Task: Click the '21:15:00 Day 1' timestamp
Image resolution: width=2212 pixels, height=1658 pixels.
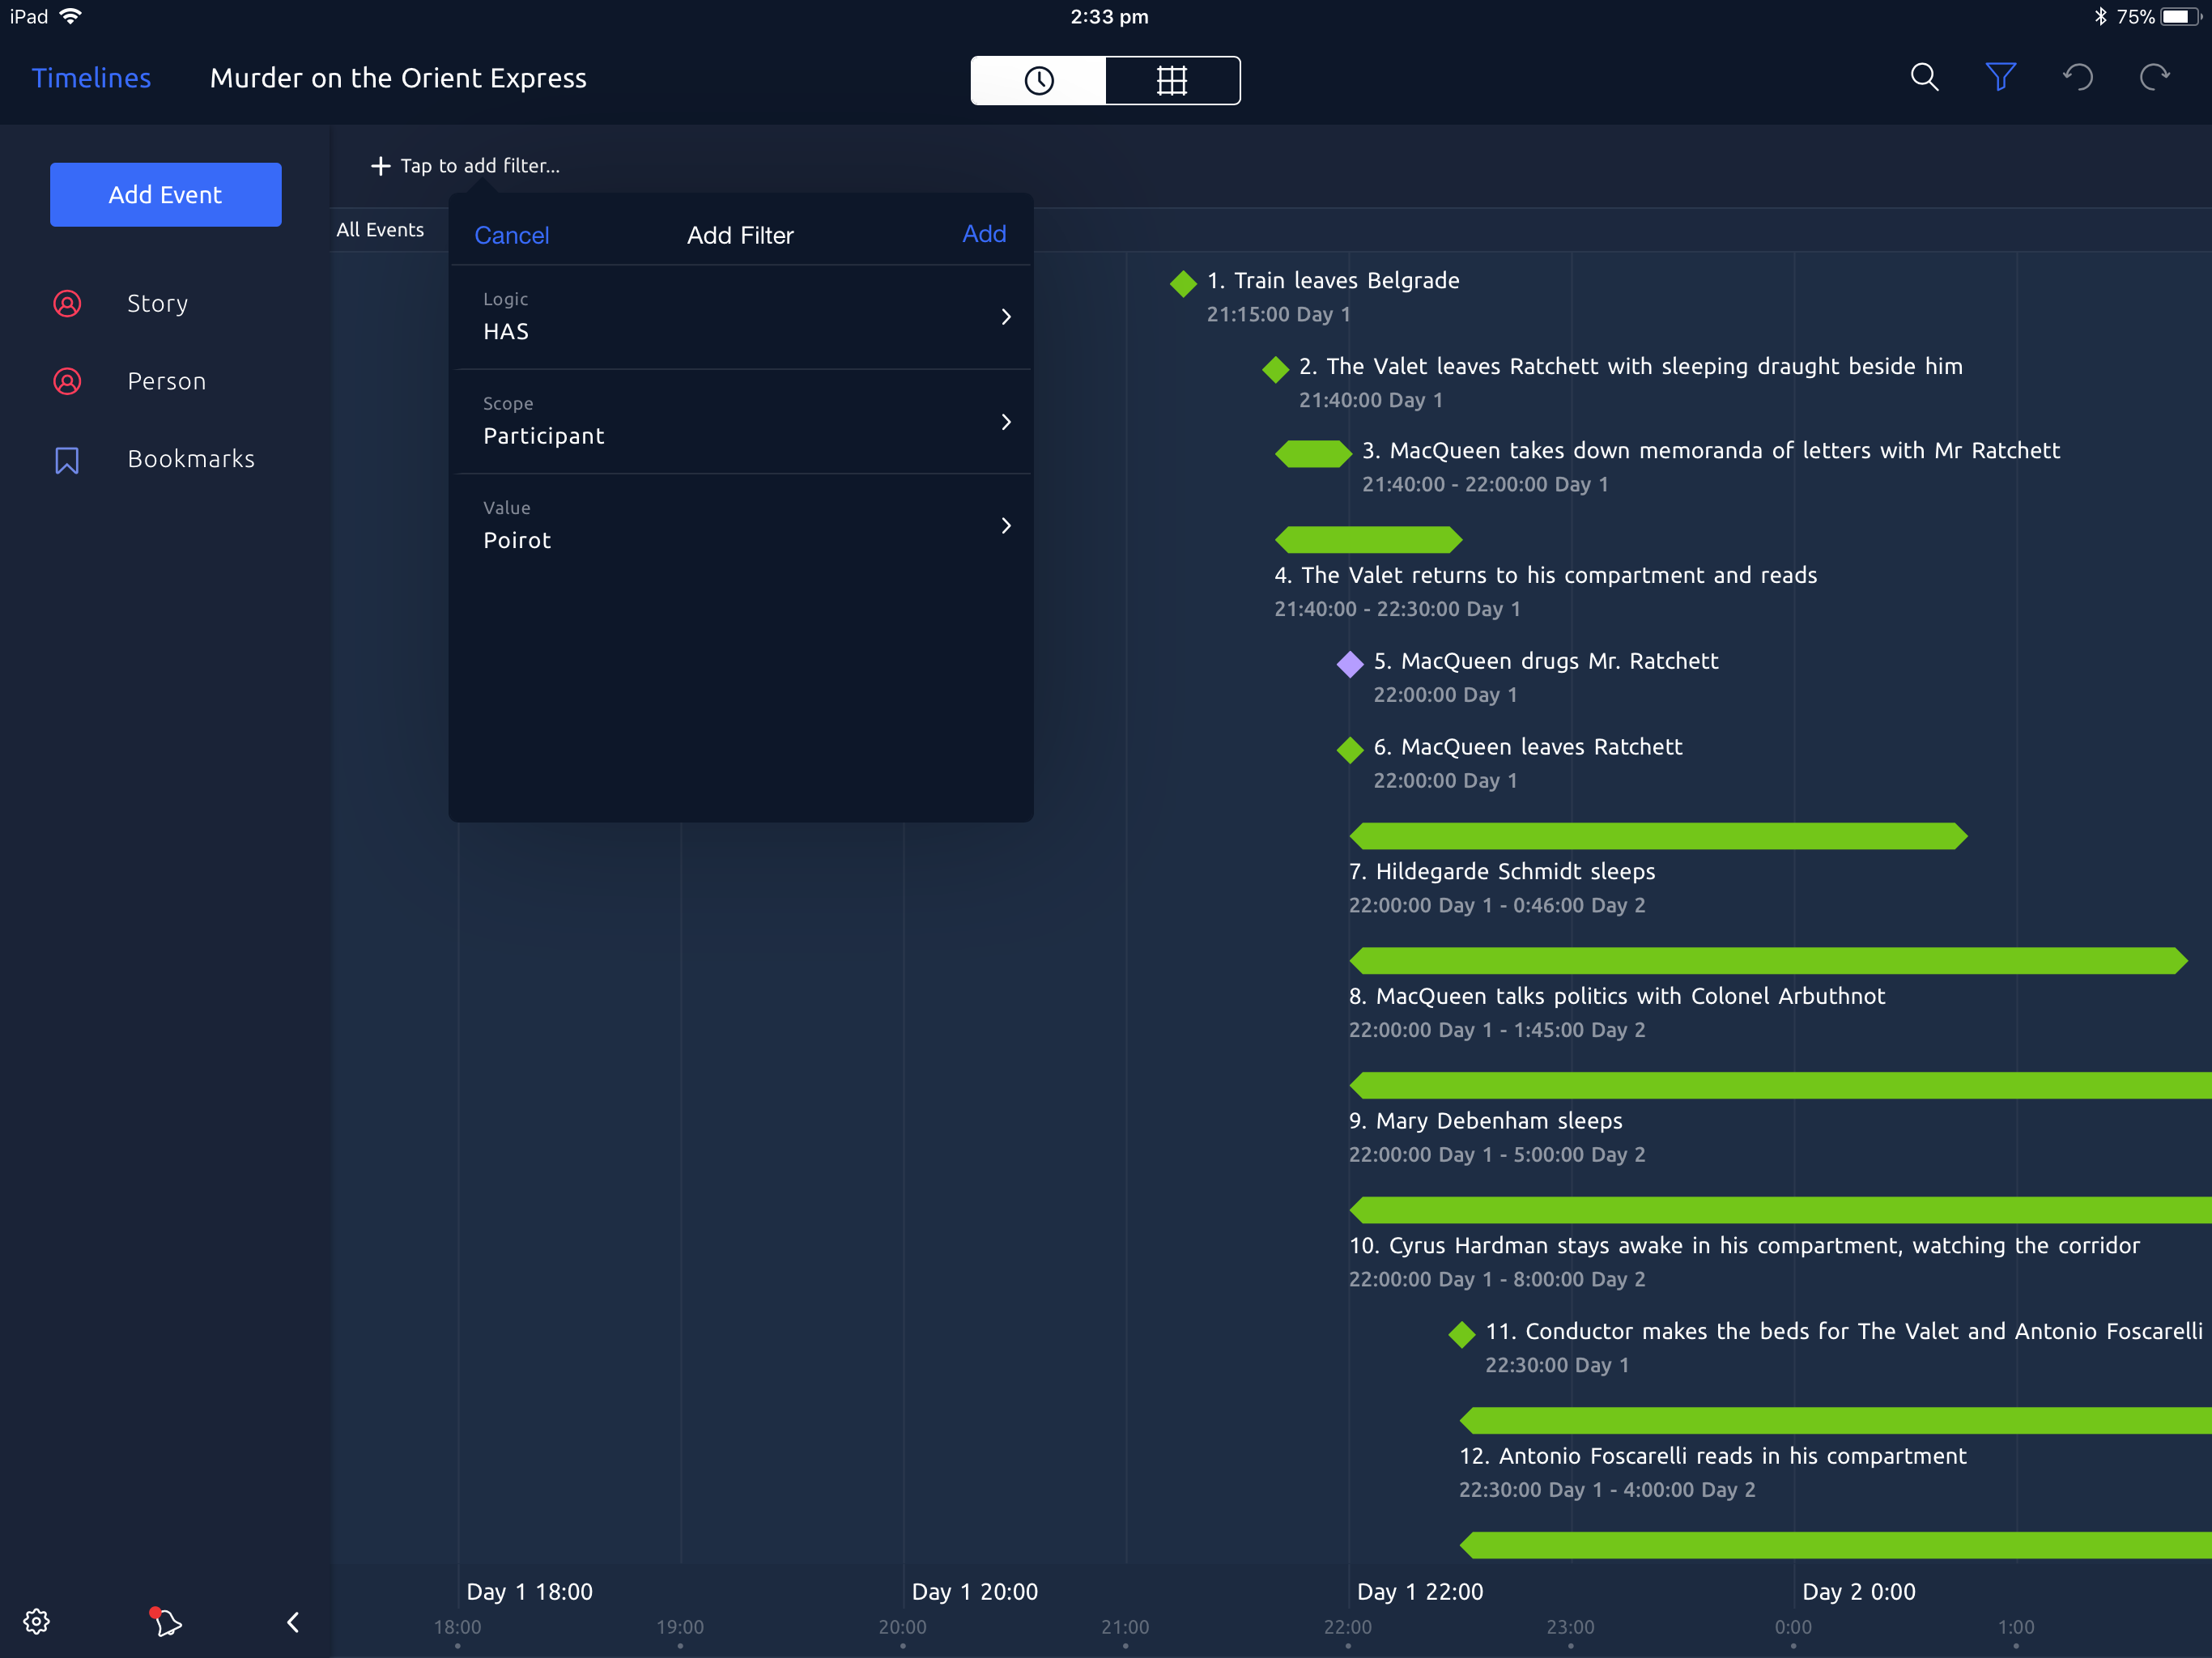Action: [1278, 315]
